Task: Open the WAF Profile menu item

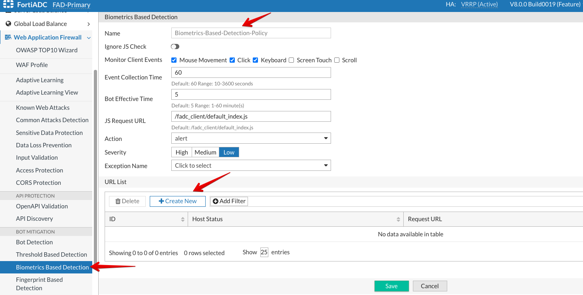Action: [32, 65]
